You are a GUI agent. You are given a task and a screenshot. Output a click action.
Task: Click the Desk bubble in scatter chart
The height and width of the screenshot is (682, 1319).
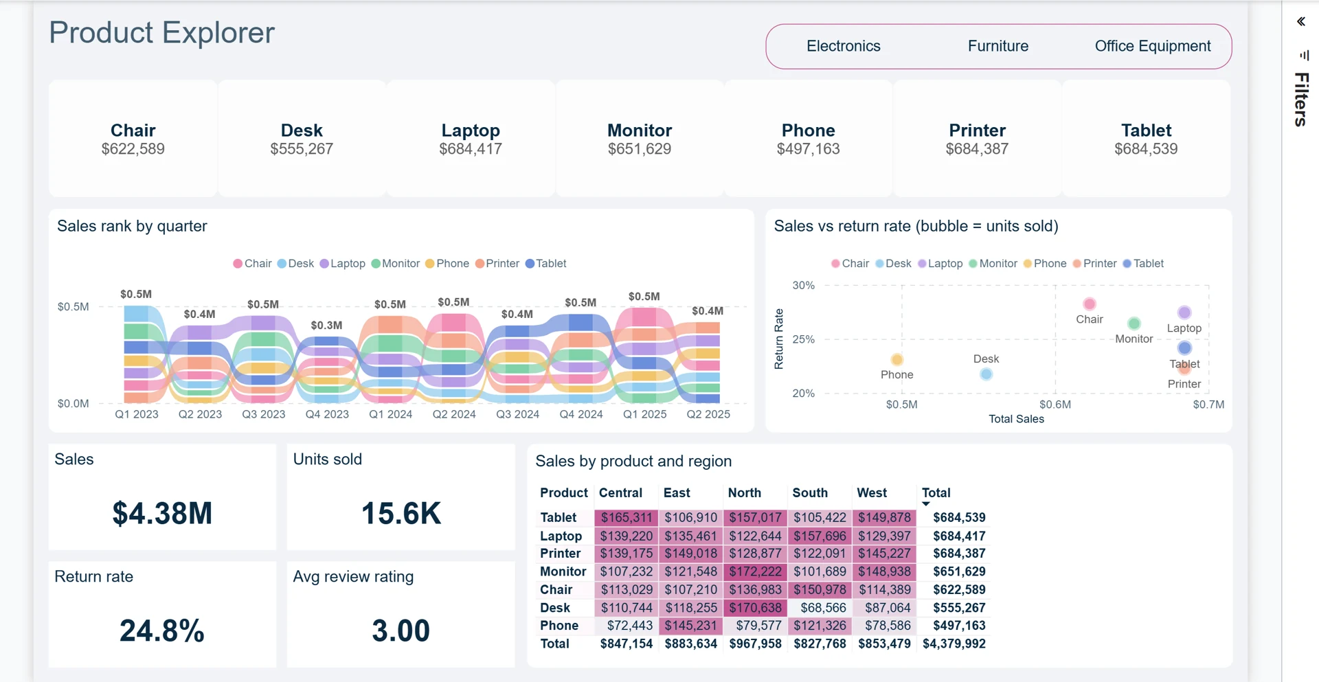point(986,374)
